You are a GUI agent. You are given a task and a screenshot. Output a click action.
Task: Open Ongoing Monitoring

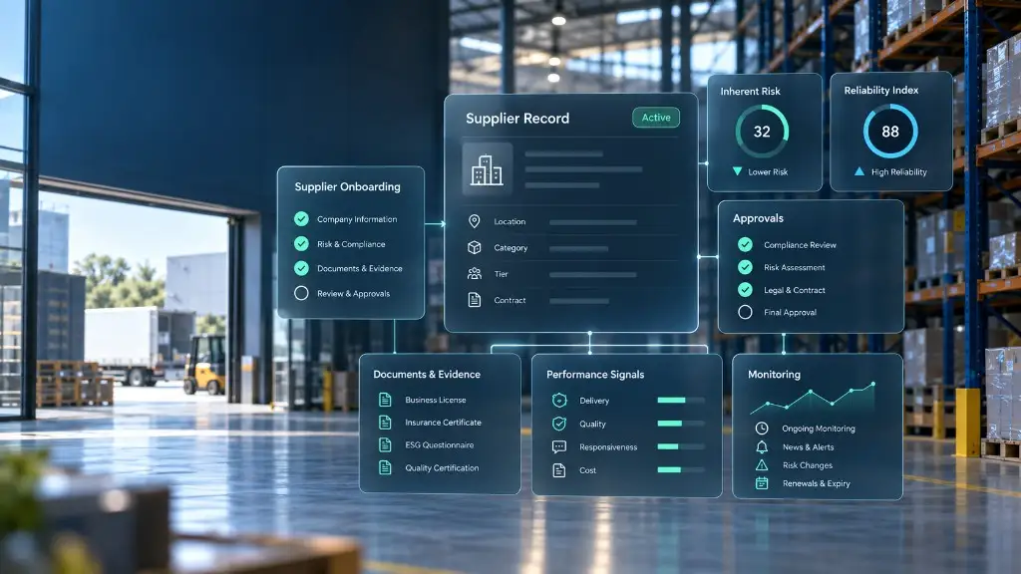pos(819,429)
